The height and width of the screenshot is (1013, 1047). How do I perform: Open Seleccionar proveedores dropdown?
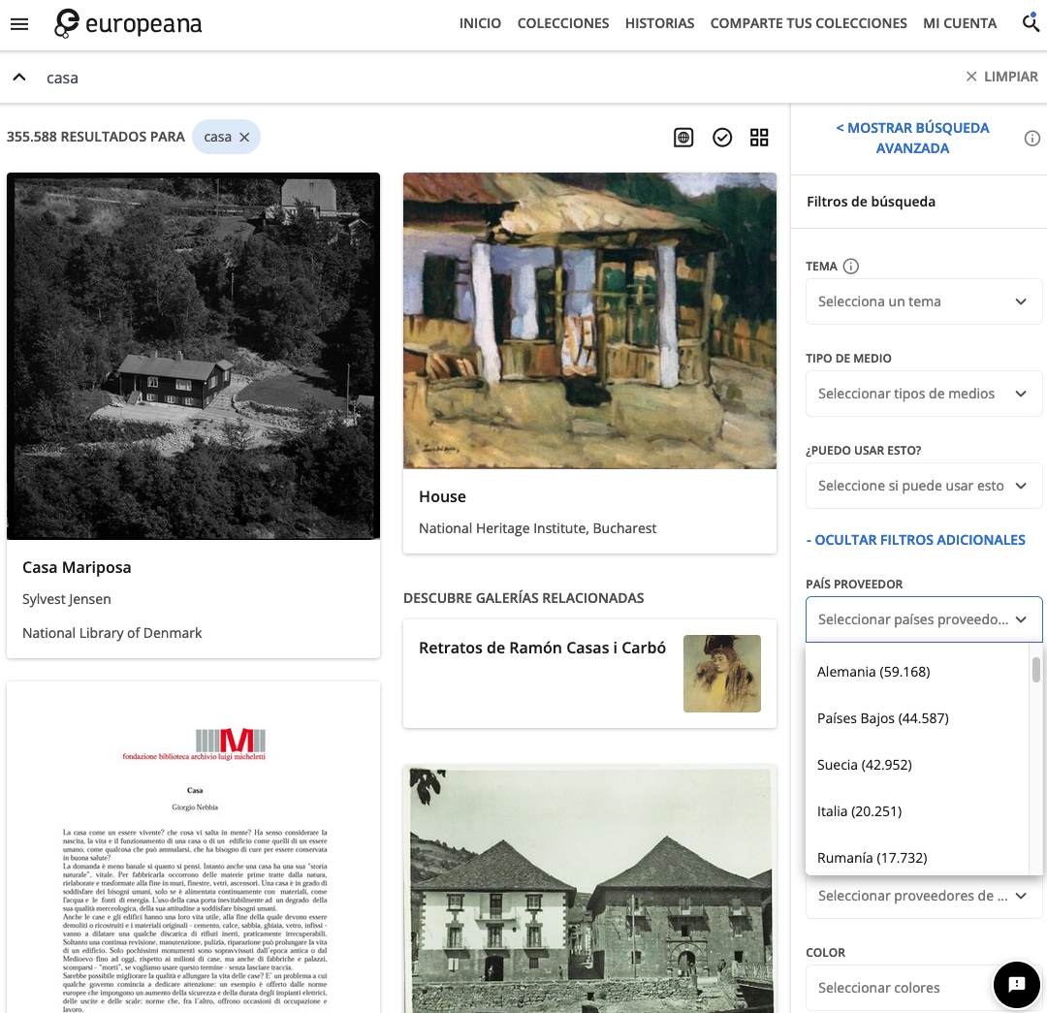click(x=924, y=896)
